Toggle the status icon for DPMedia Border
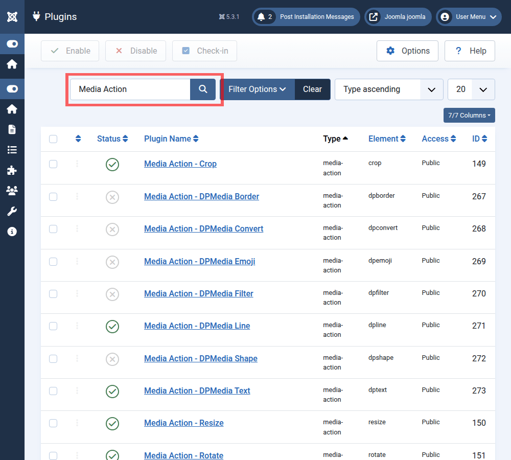Viewport: 511px width, 460px height. pyautogui.click(x=112, y=197)
